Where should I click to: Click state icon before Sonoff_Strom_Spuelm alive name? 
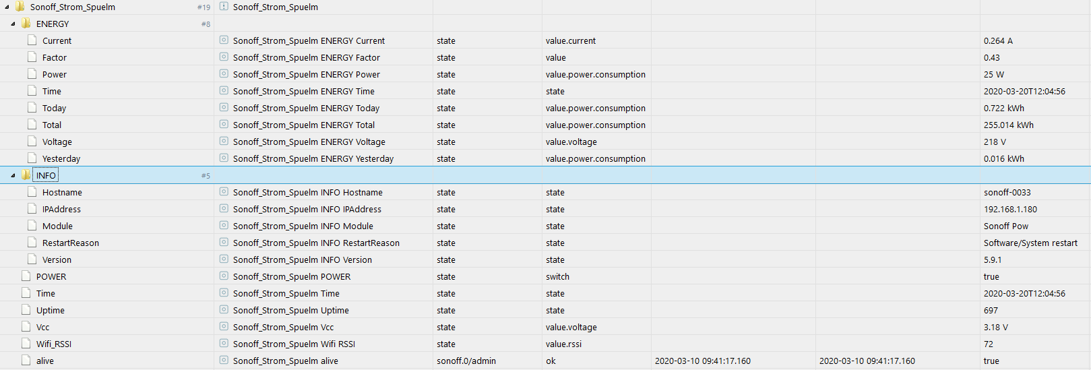point(224,361)
